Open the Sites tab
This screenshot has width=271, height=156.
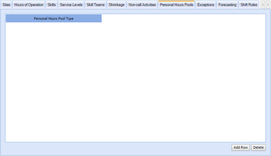click(6, 5)
